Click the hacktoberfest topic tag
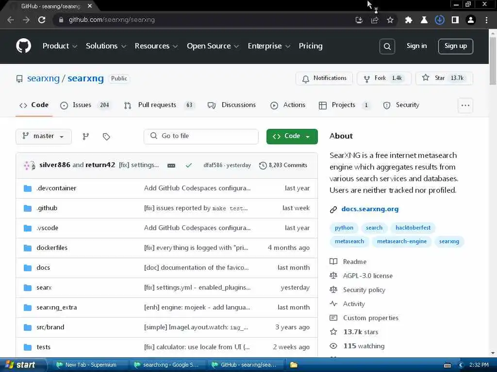Image resolution: width=497 pixels, height=372 pixels. 413,228
